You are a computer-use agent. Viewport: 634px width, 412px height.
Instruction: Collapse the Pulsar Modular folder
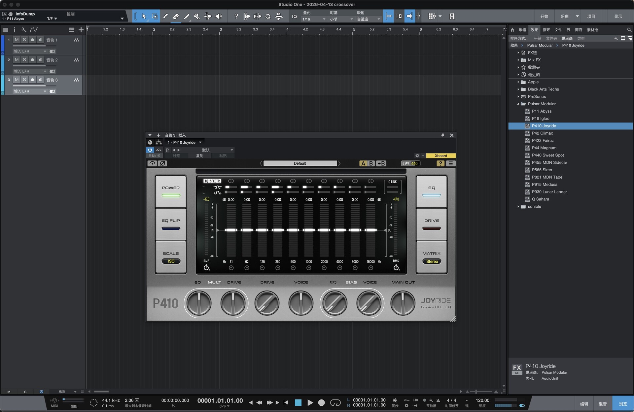tap(518, 104)
